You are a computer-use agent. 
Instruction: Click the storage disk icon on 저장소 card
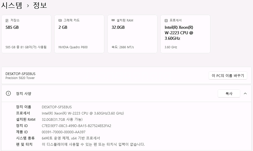(7, 20)
